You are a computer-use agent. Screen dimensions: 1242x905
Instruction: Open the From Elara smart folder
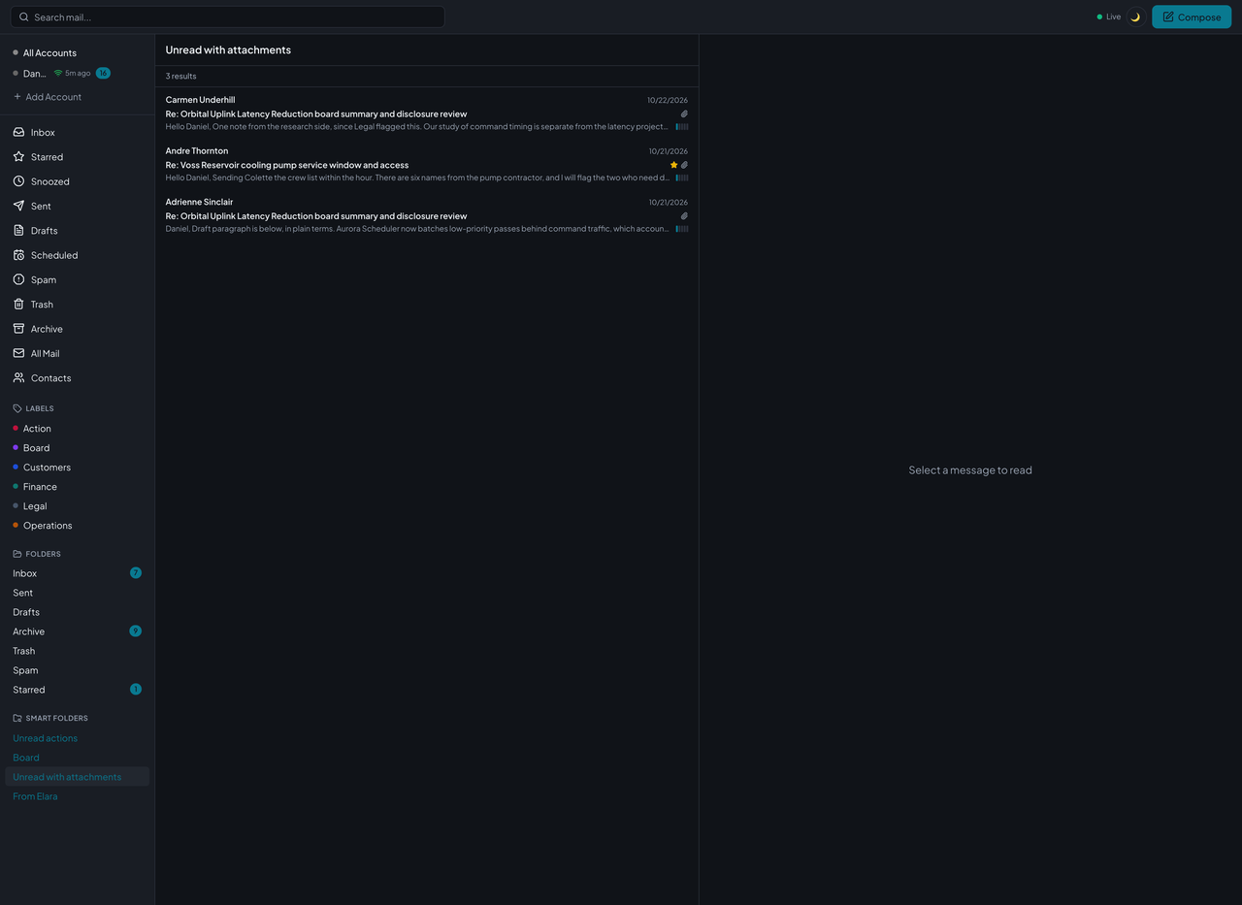click(x=78, y=796)
